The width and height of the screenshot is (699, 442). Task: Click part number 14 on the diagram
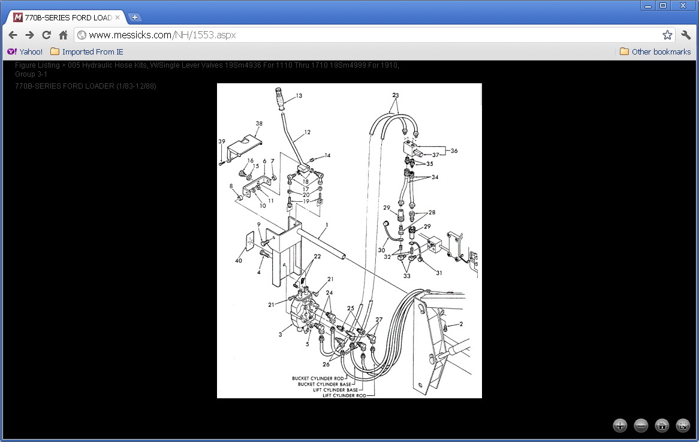(x=328, y=156)
